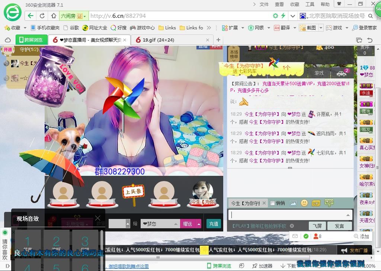Image resolution: width=381 pixels, height=271 pixels.
Task: Close the 现场音效 sound effects panel
Action: 98,218
